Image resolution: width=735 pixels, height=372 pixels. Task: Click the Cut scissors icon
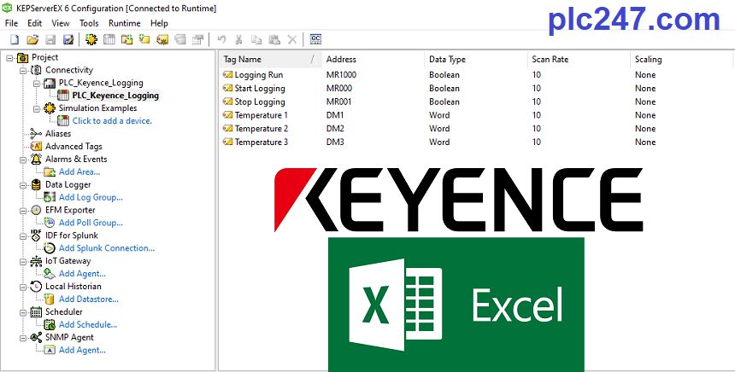pyautogui.click(x=239, y=39)
